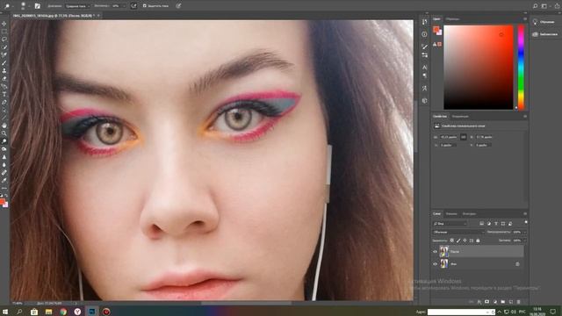Click the toolbar foreground color swatch
This screenshot has height=316, width=562.
coord(2,202)
